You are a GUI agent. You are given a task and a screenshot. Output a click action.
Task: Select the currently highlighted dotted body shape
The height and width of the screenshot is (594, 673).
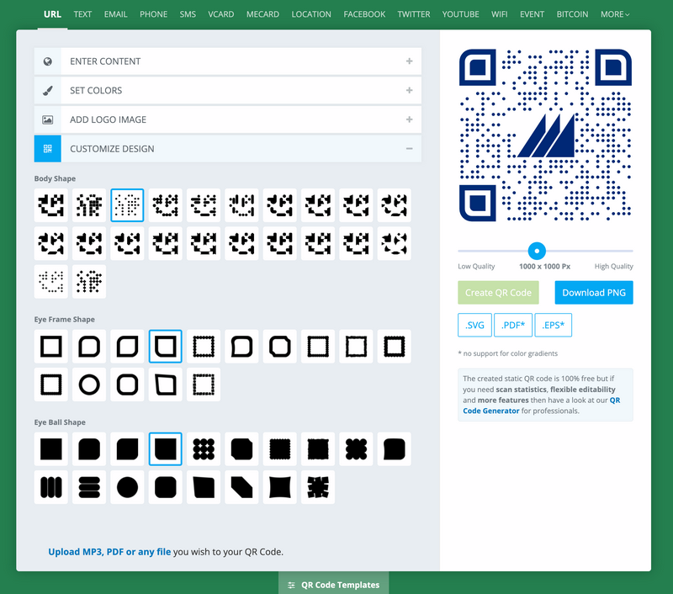pyautogui.click(x=127, y=204)
